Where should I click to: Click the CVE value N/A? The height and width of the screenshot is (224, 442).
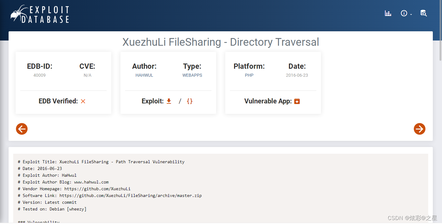pyautogui.click(x=88, y=75)
